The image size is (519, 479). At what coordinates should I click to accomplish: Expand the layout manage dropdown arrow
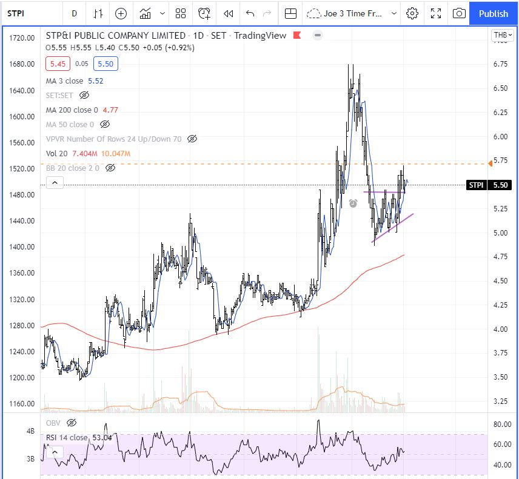tap(394, 13)
